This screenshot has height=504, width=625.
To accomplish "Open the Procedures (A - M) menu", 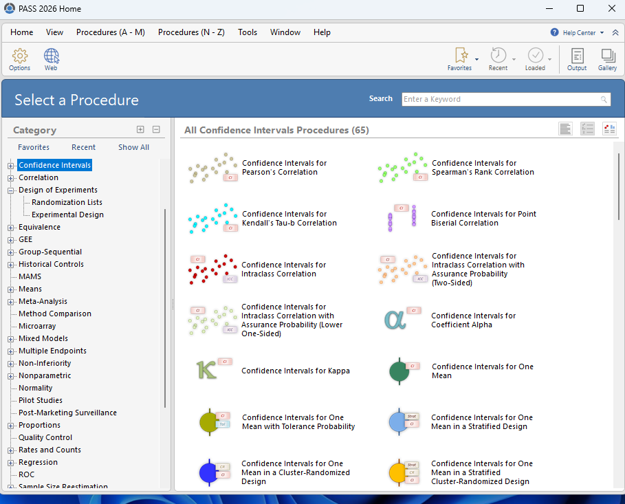I will click(110, 32).
